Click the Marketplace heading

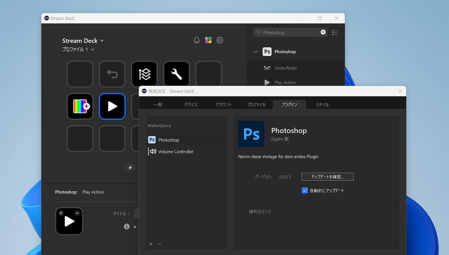click(x=159, y=125)
